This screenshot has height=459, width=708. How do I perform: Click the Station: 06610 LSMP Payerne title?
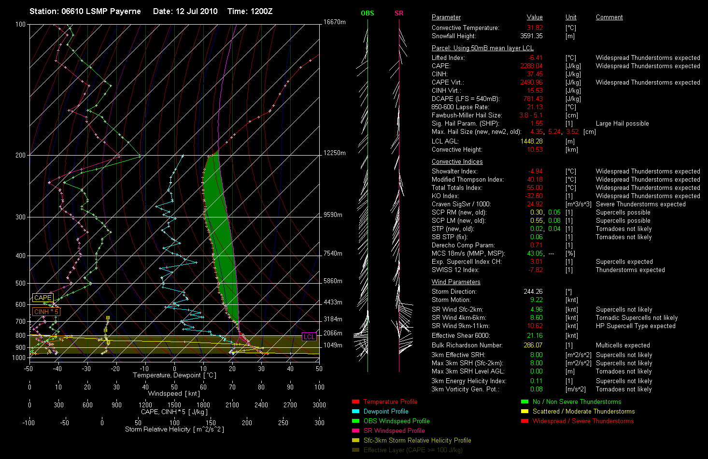[85, 11]
